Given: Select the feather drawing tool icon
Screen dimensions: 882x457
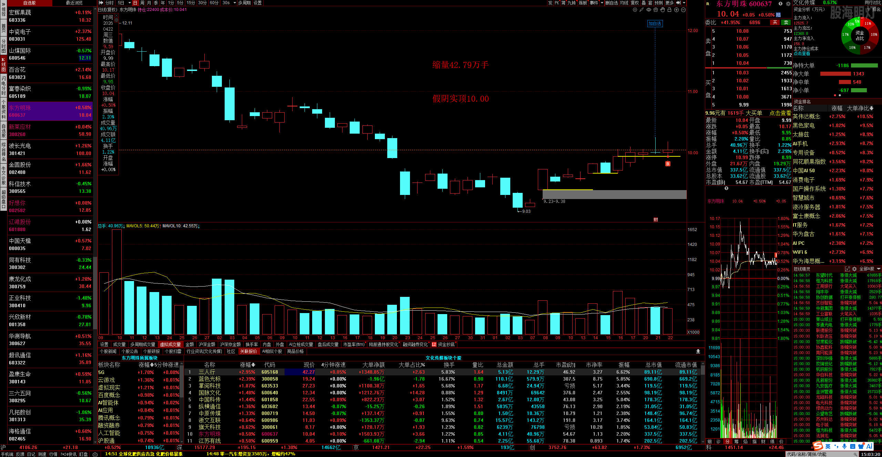Looking at the screenshot, I should [642, 10].
